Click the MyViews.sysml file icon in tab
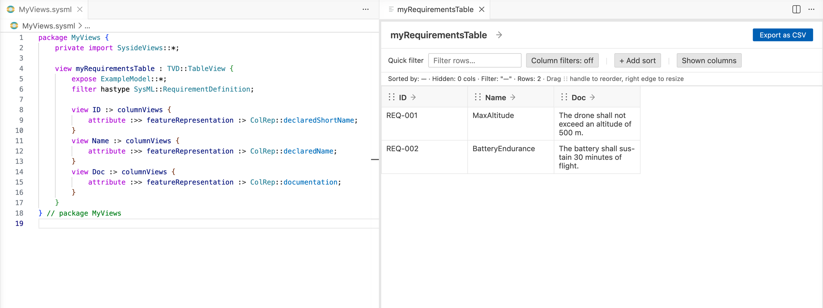 (11, 9)
